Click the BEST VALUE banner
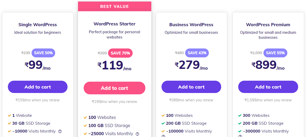The height and width of the screenshot is (137, 306). [x=115, y=7]
